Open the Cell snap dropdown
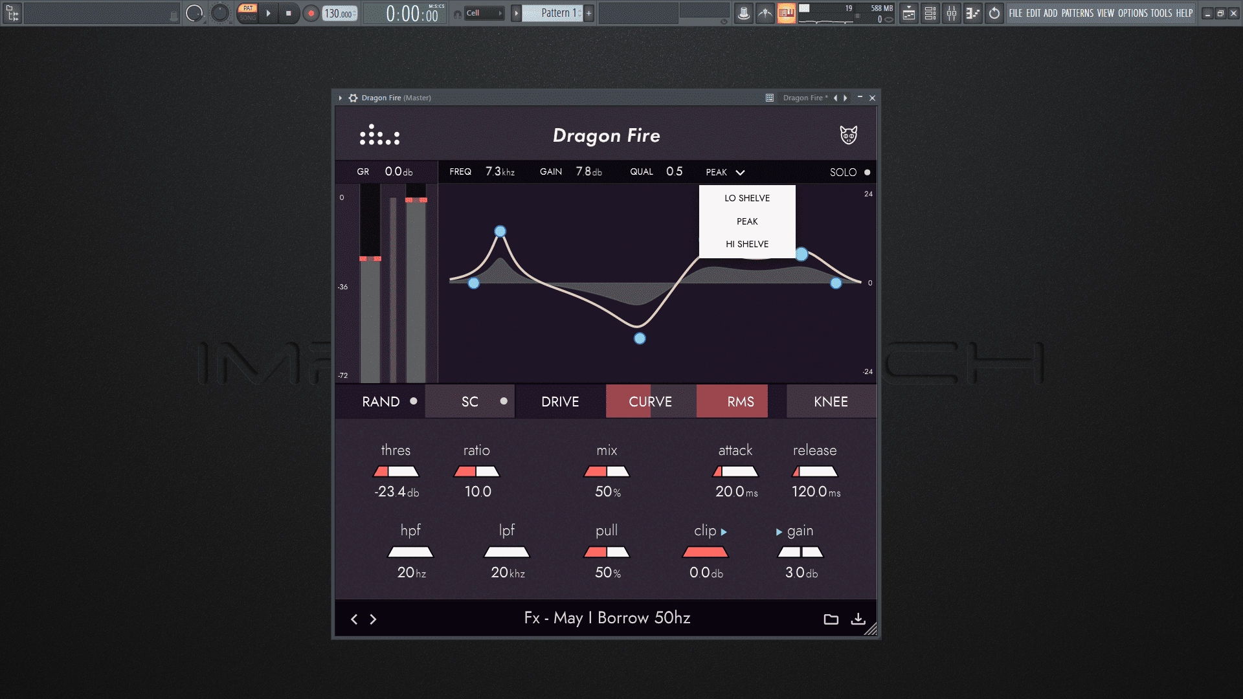 click(484, 13)
